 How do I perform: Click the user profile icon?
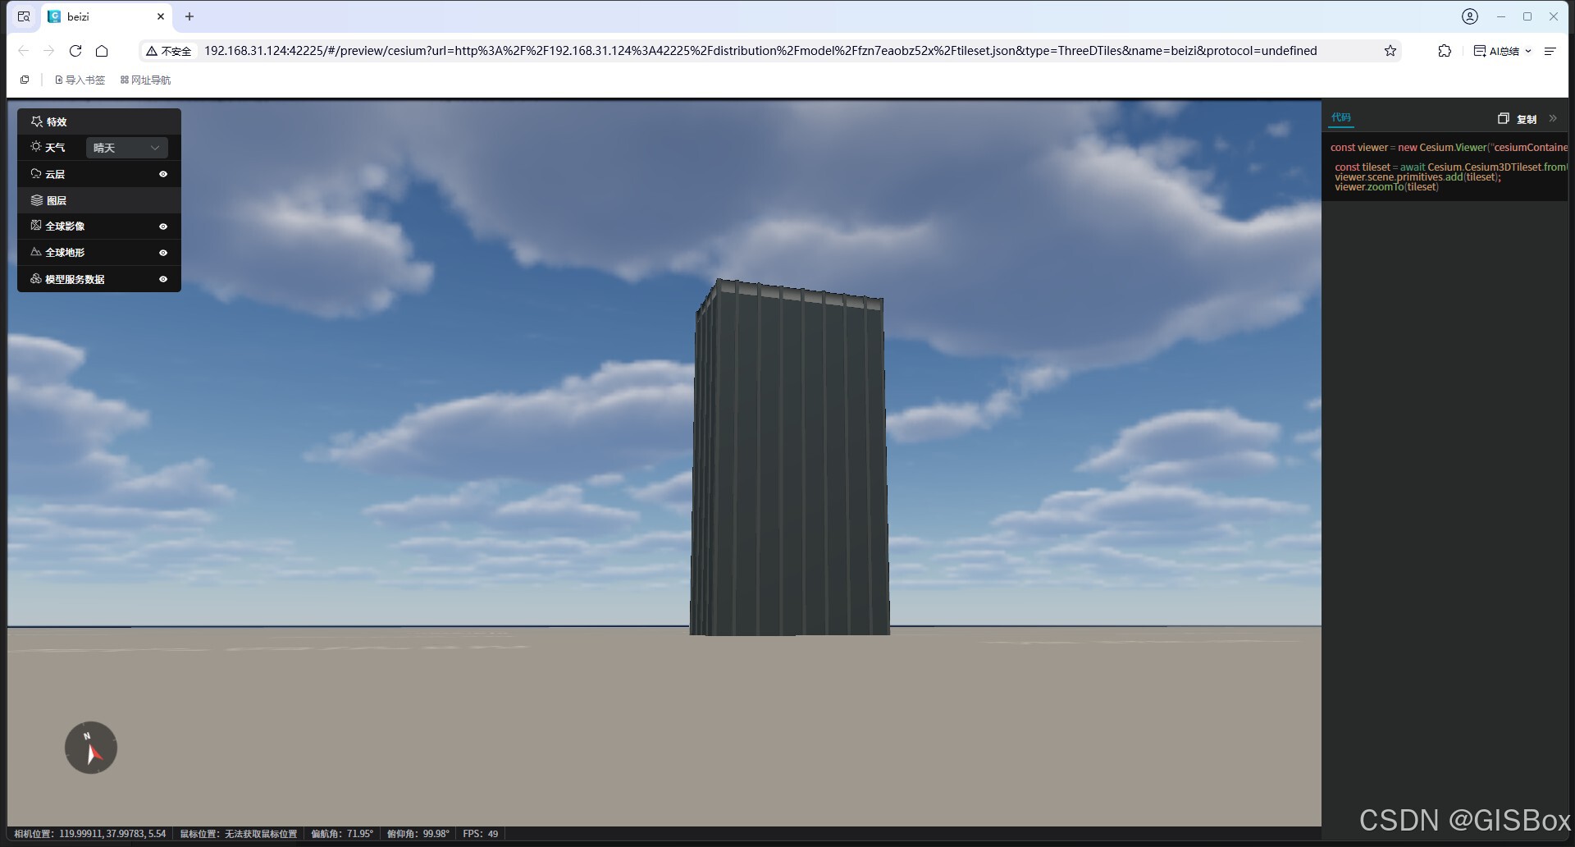click(x=1470, y=16)
